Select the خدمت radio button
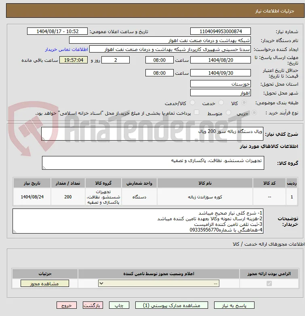This screenshot has width=305, height=316. pos(221,103)
